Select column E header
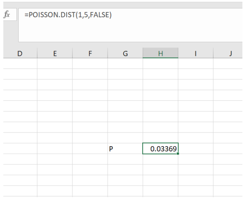This screenshot has height=199, width=249. [55, 53]
